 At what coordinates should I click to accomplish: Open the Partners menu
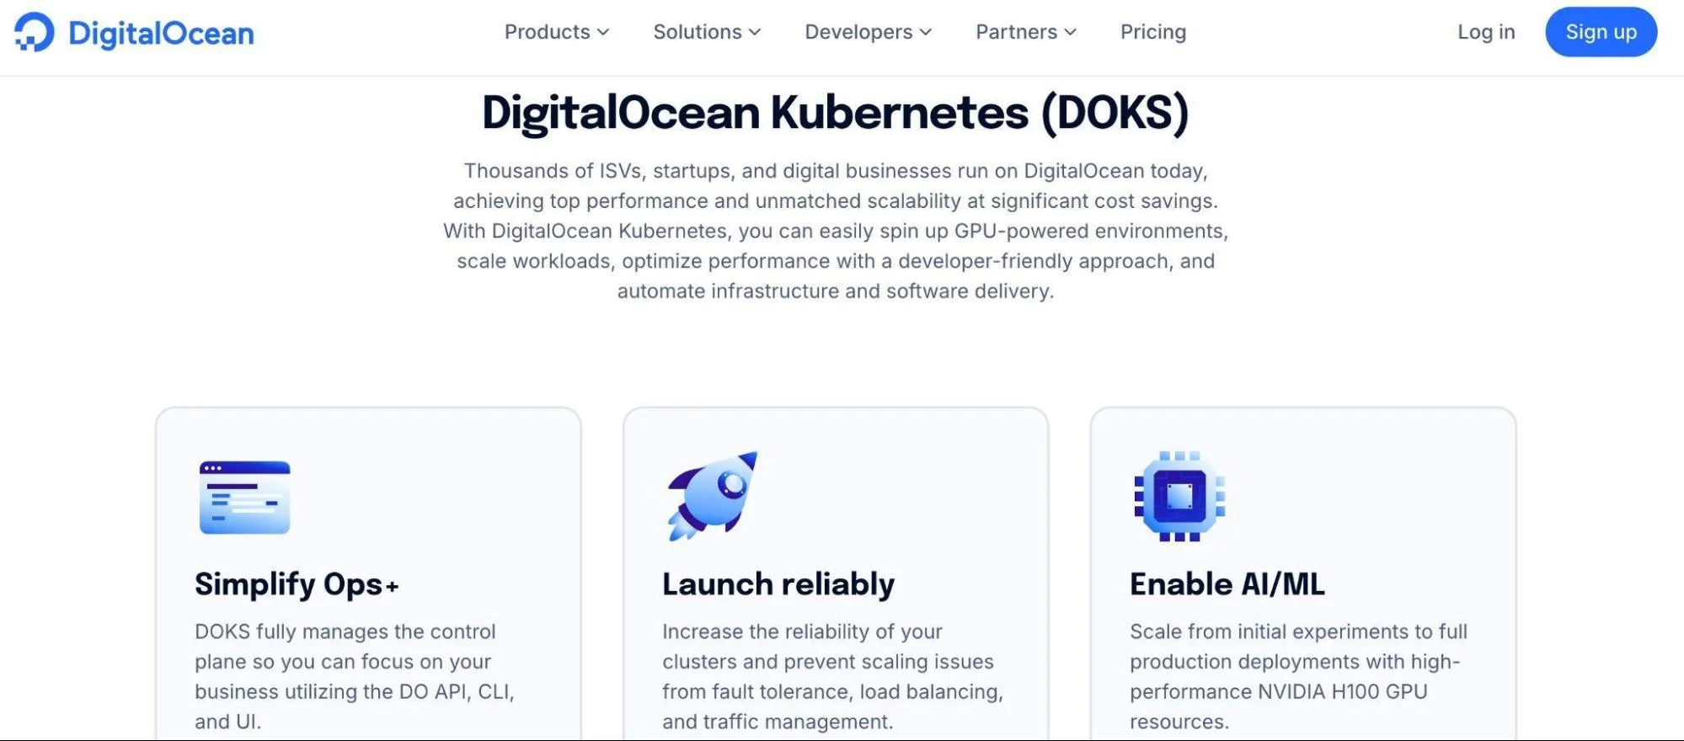1026,32
